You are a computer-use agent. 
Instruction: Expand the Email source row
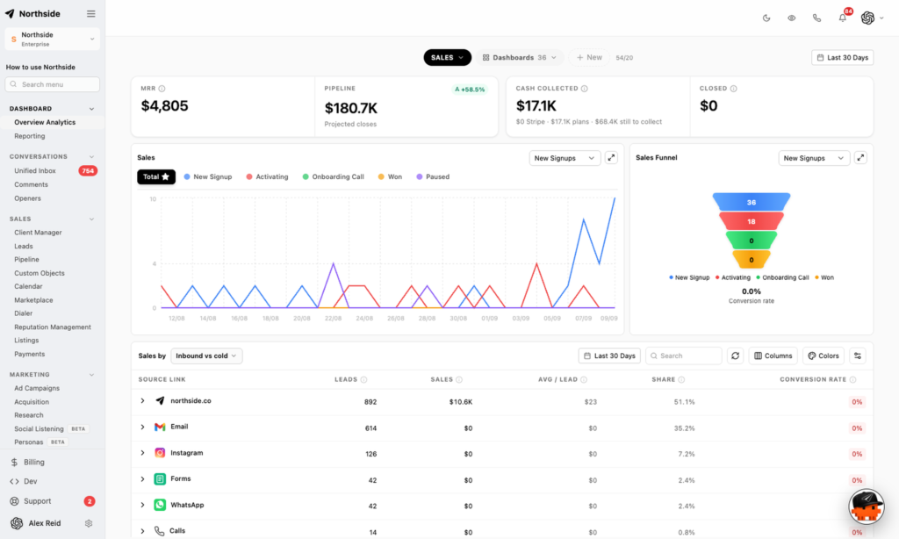(143, 428)
